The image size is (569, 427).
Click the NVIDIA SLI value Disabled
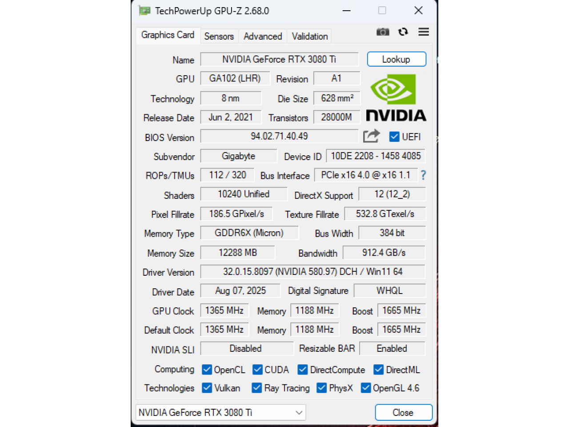[x=247, y=348]
